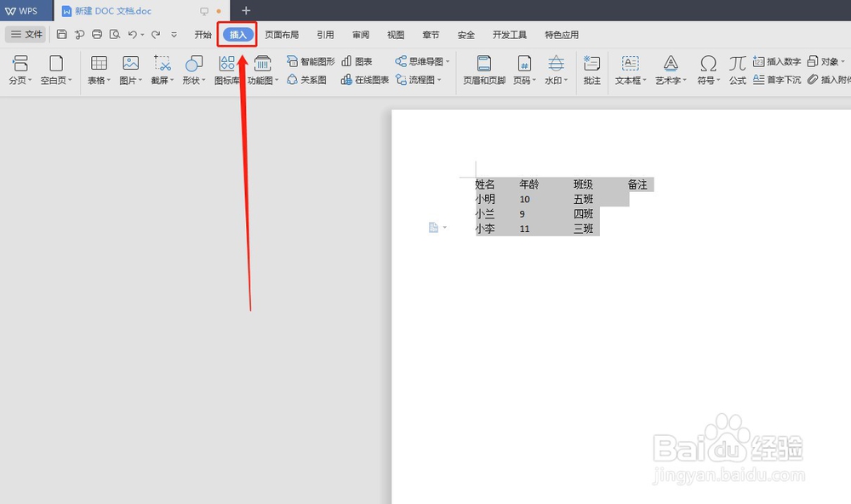Open the 页眉和页脚 header footer editor
Viewport: 851px width, 504px height.
pyautogui.click(x=483, y=70)
